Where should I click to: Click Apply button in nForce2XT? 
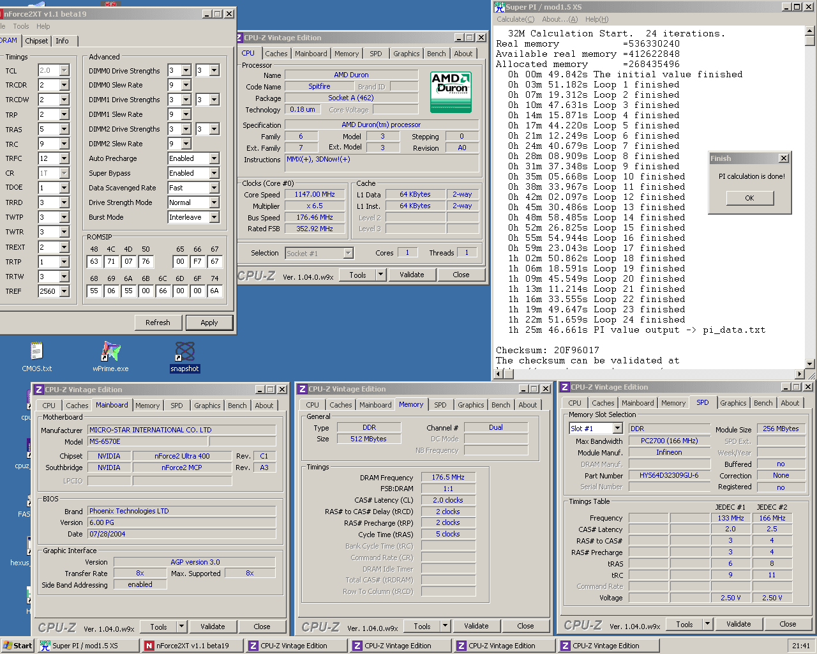tap(209, 323)
